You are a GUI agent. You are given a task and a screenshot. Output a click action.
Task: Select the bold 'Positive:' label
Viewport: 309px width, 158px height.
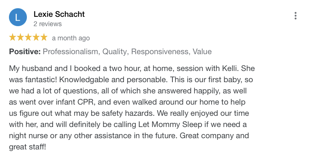(25, 52)
